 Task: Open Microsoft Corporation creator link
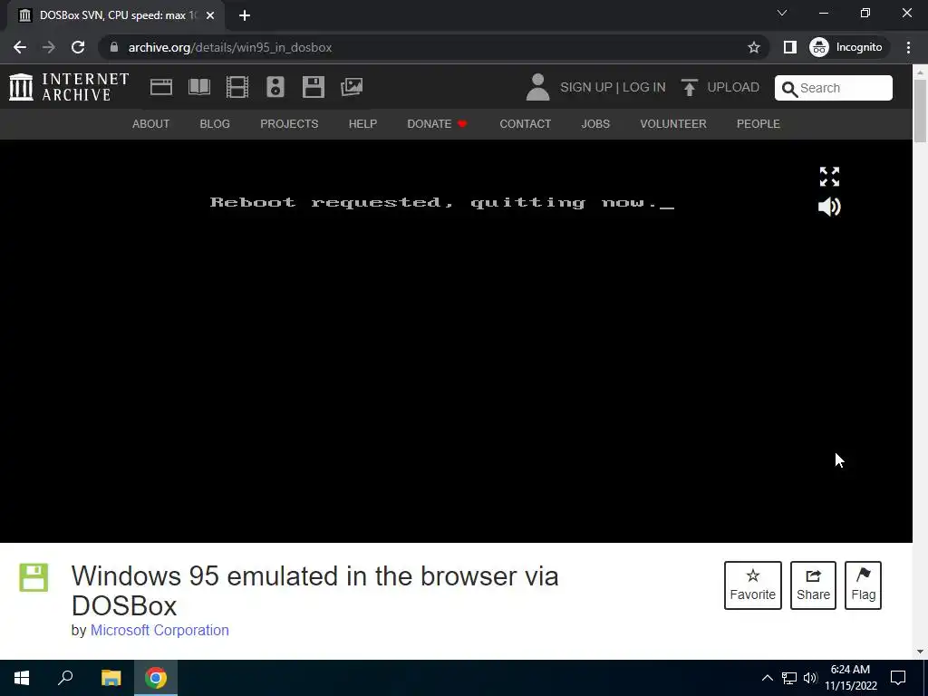159,631
